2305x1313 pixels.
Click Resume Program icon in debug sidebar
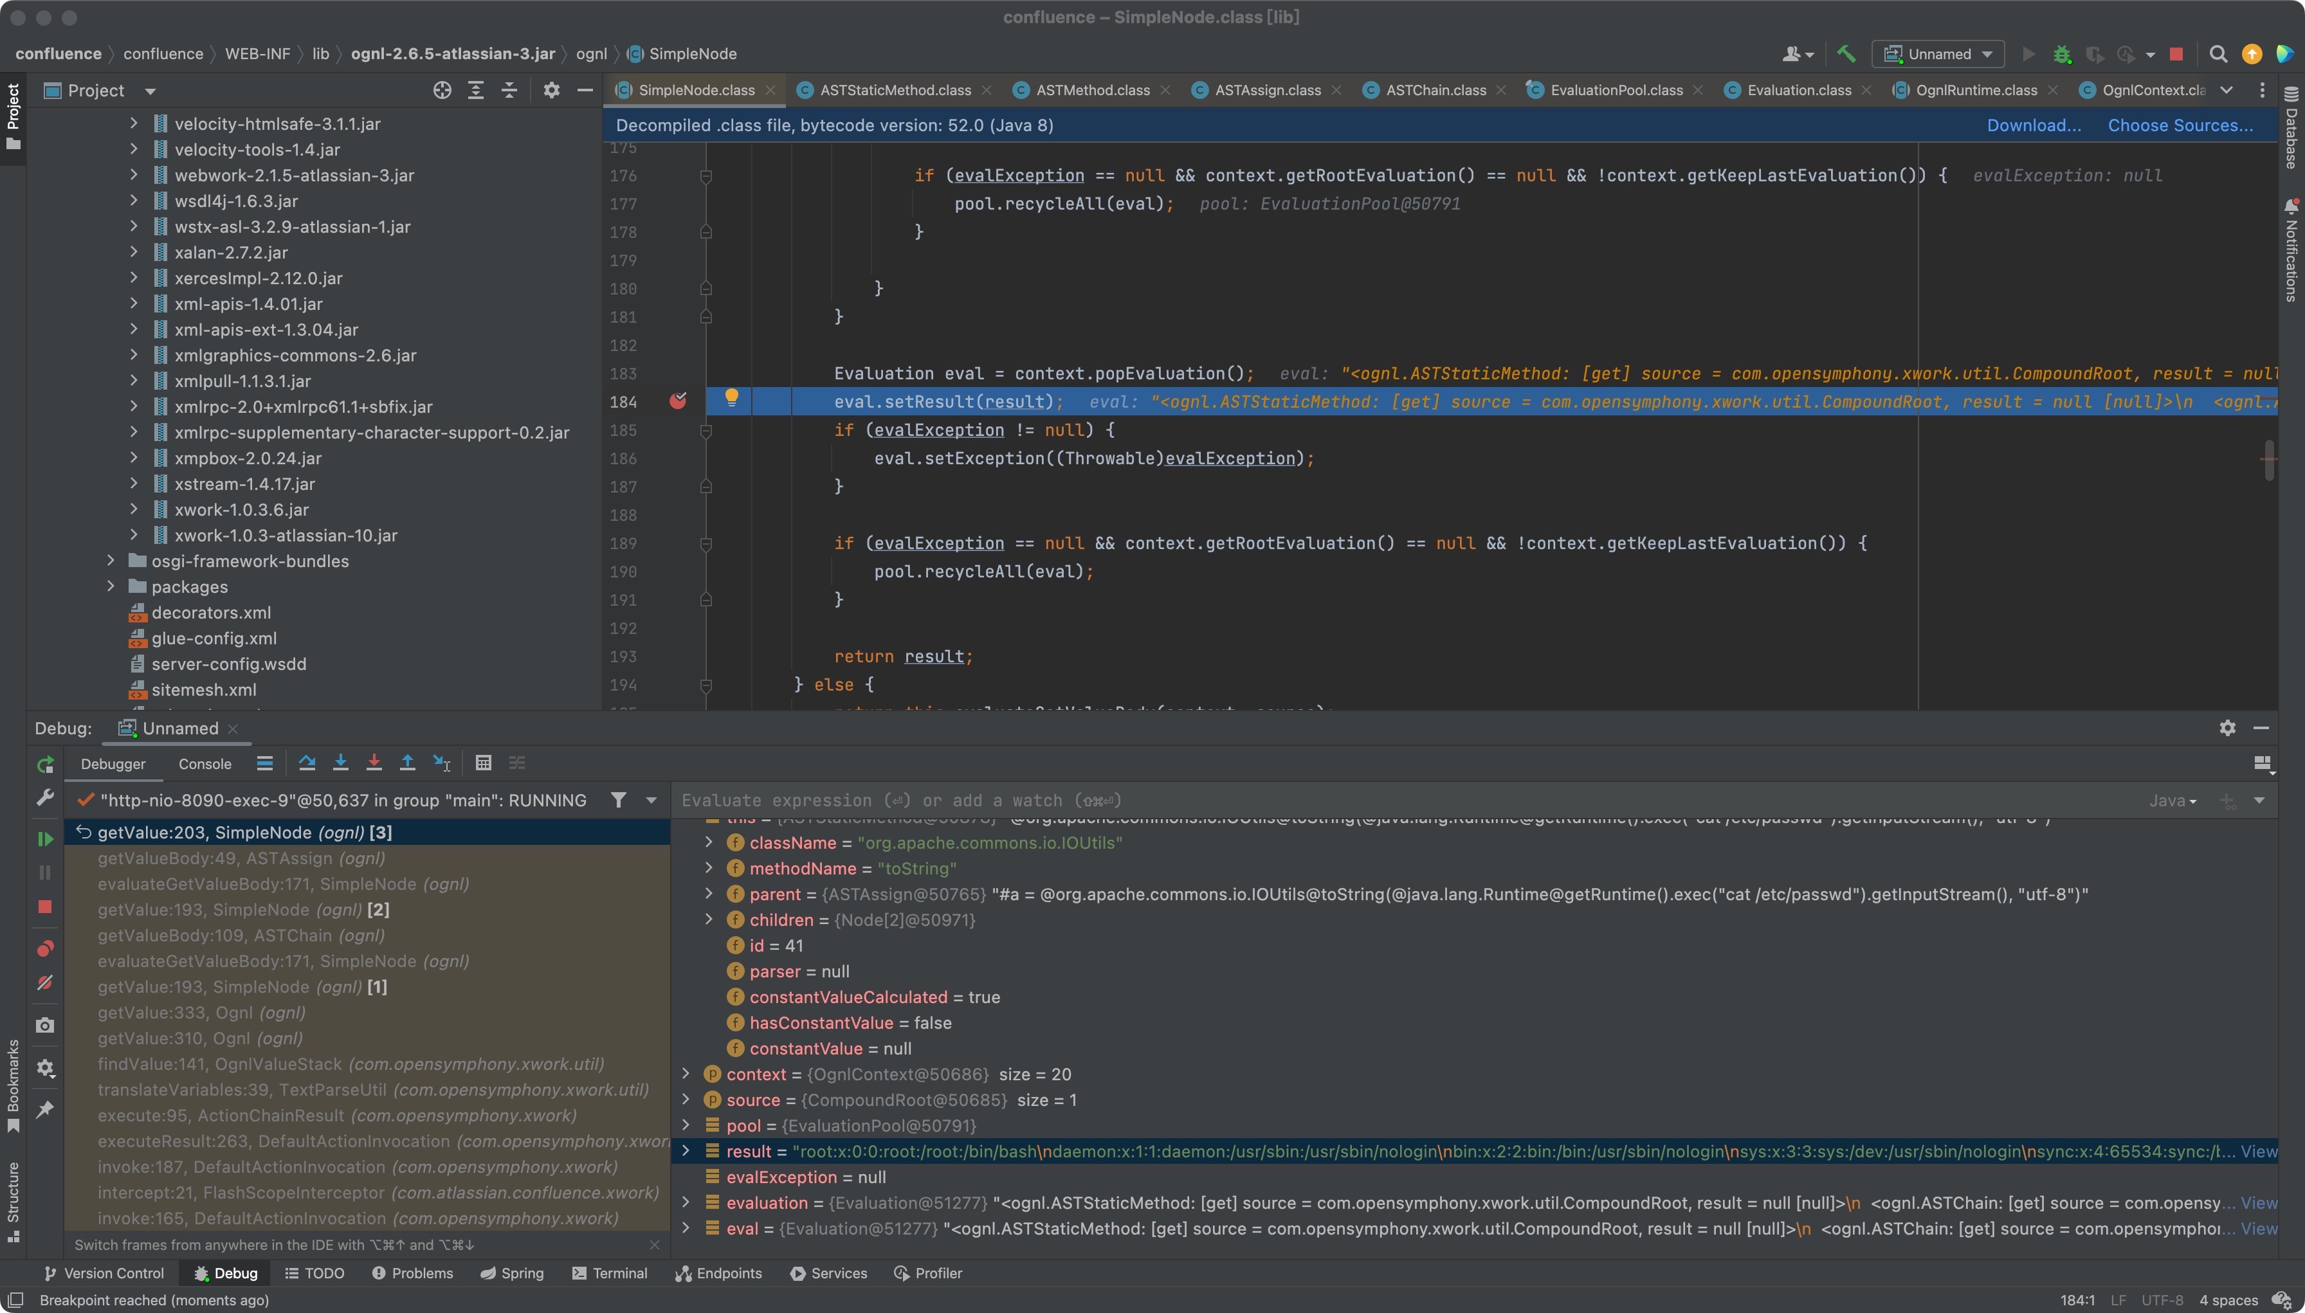[45, 840]
